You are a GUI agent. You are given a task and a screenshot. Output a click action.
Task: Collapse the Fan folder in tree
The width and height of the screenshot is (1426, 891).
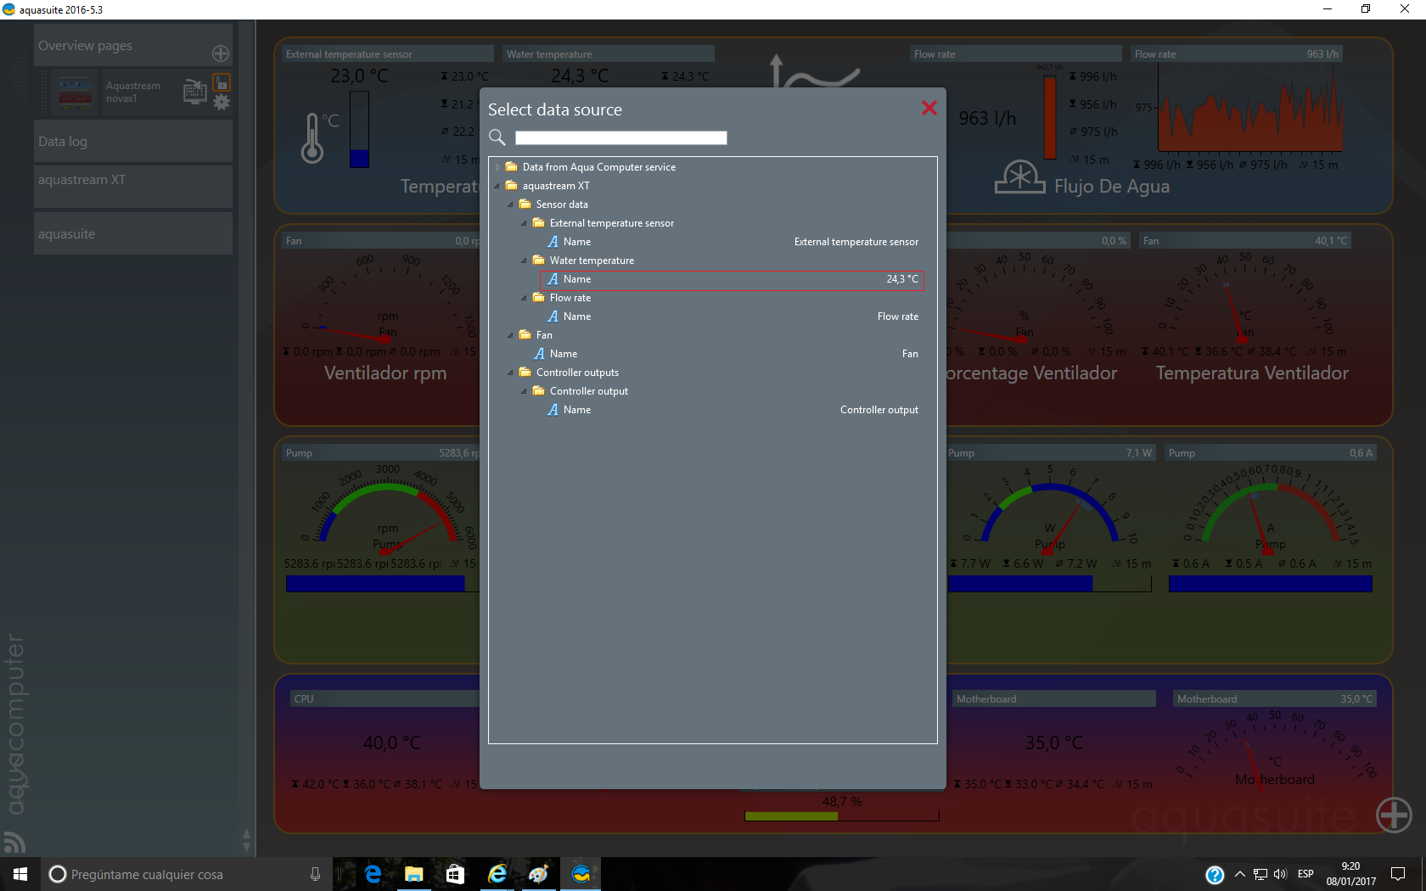[511, 335]
